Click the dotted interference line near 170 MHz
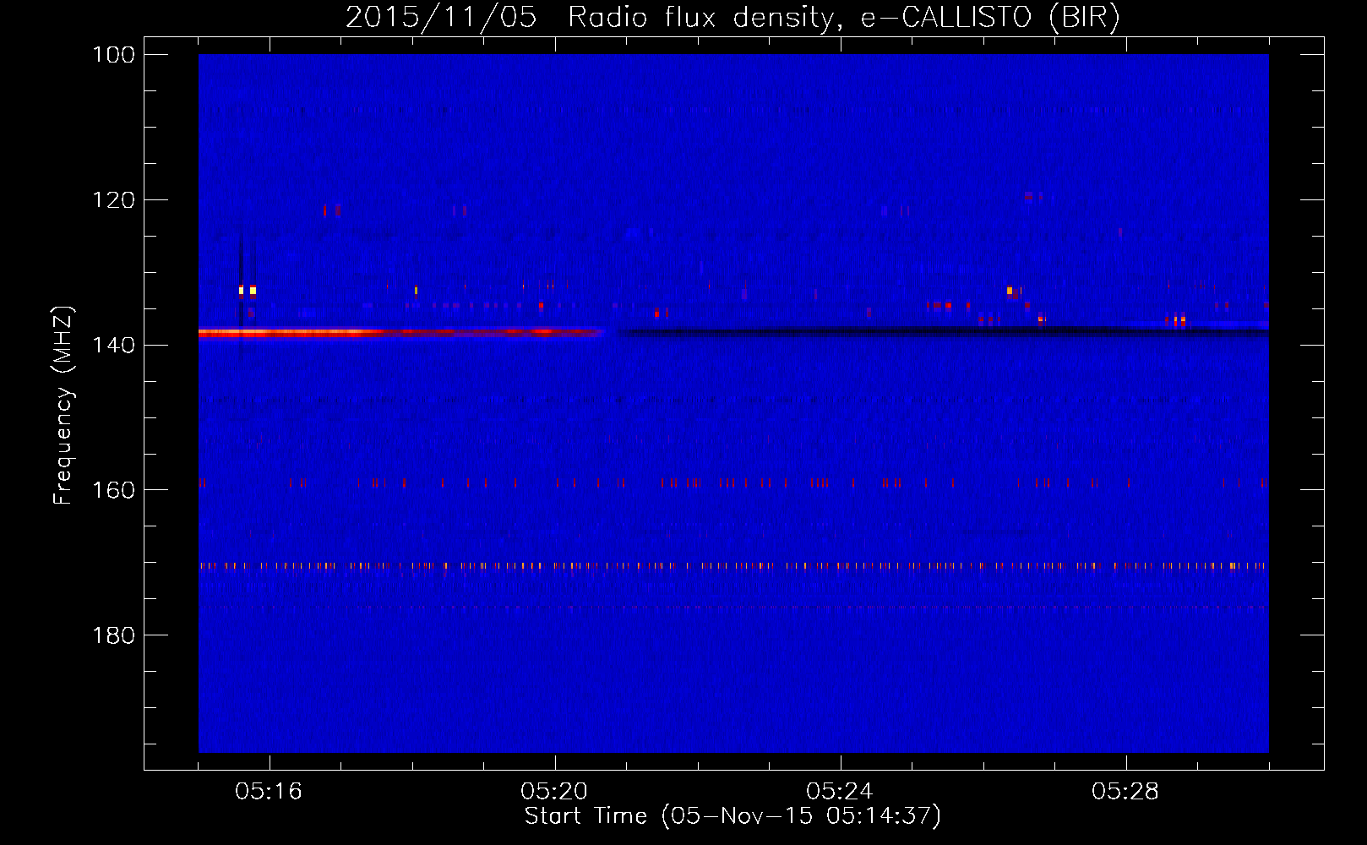The width and height of the screenshot is (1367, 845). (x=733, y=565)
